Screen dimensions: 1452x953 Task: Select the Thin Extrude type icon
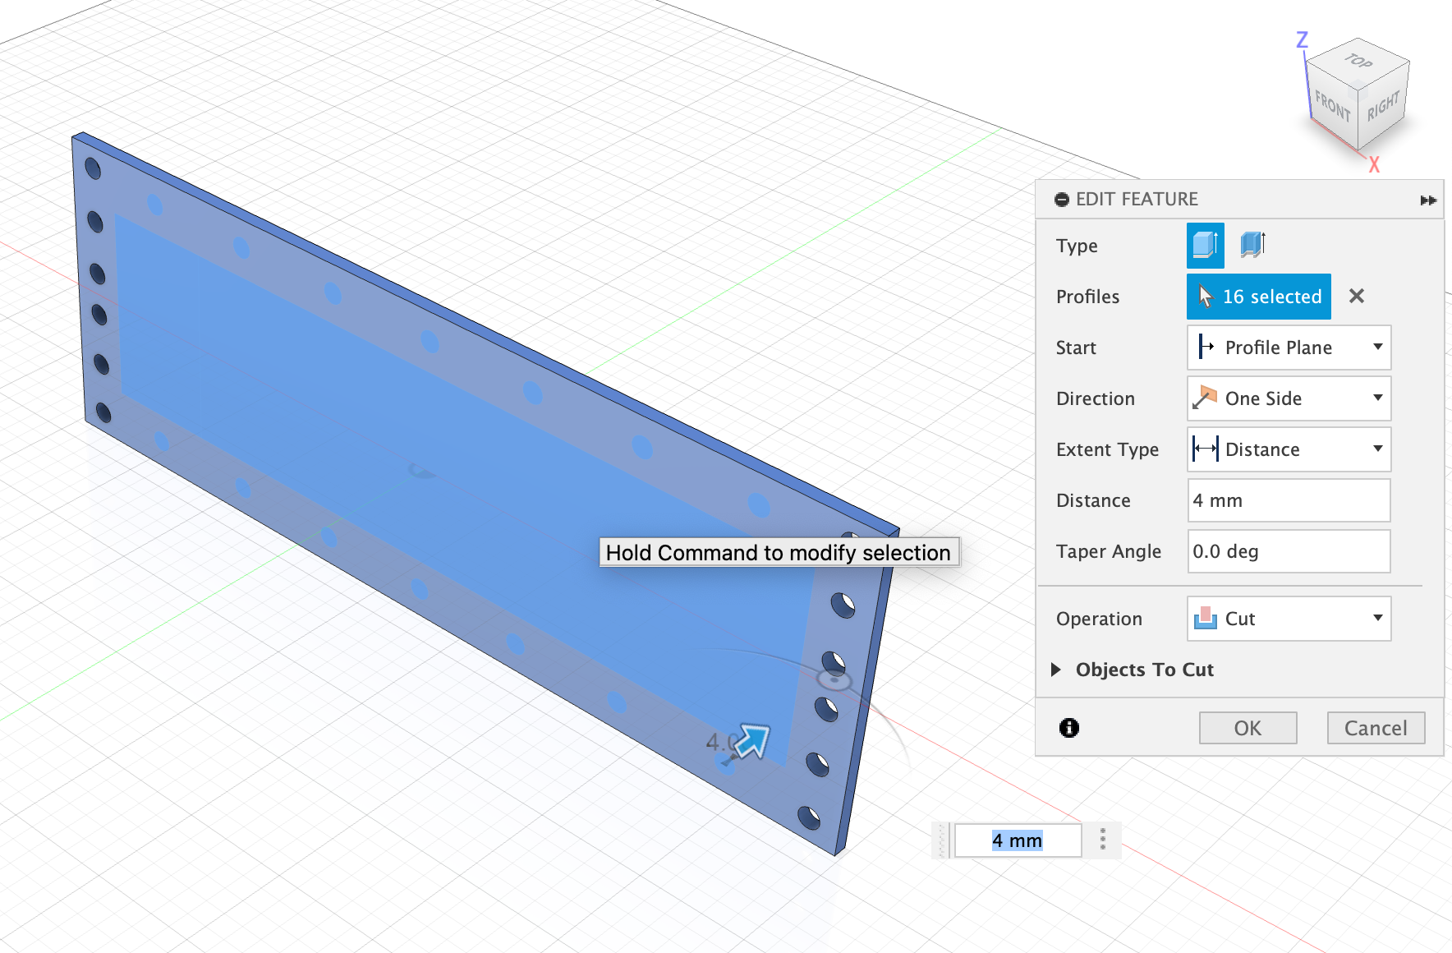pyautogui.click(x=1252, y=245)
